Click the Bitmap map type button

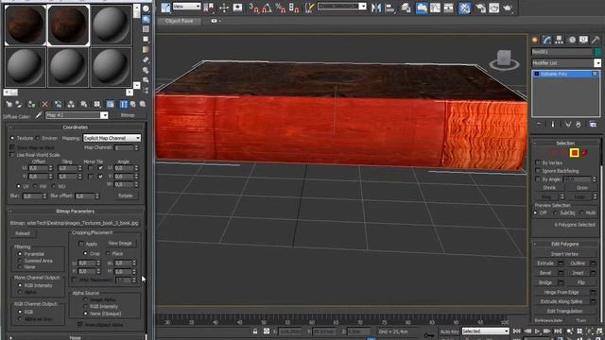tap(128, 115)
